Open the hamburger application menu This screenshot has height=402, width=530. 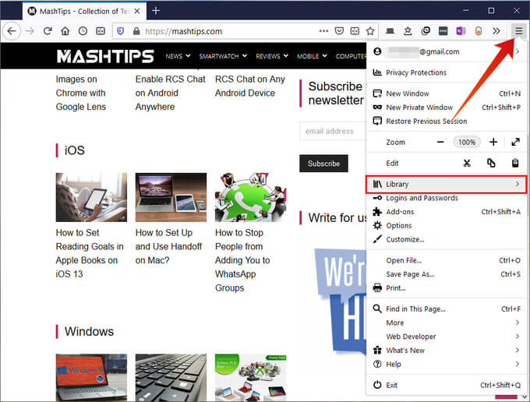click(518, 31)
